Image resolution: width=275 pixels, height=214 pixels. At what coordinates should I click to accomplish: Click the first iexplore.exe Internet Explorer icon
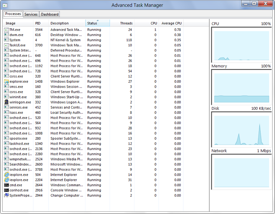point(6,175)
